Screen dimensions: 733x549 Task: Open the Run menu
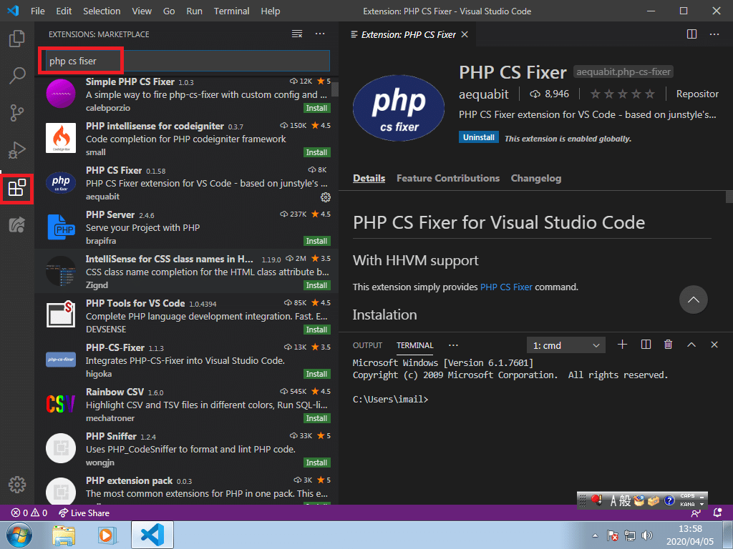tap(195, 11)
